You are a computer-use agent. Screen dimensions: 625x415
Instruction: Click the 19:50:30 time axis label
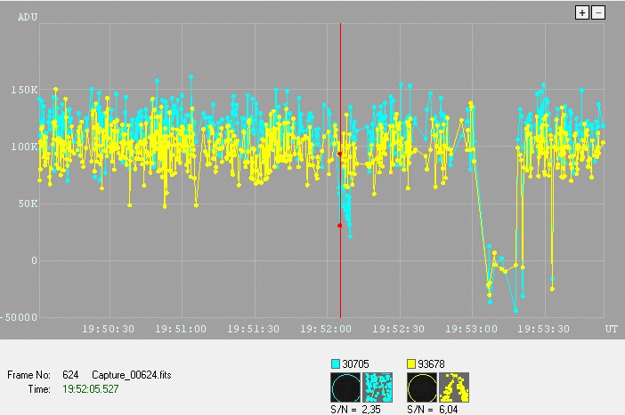109,329
